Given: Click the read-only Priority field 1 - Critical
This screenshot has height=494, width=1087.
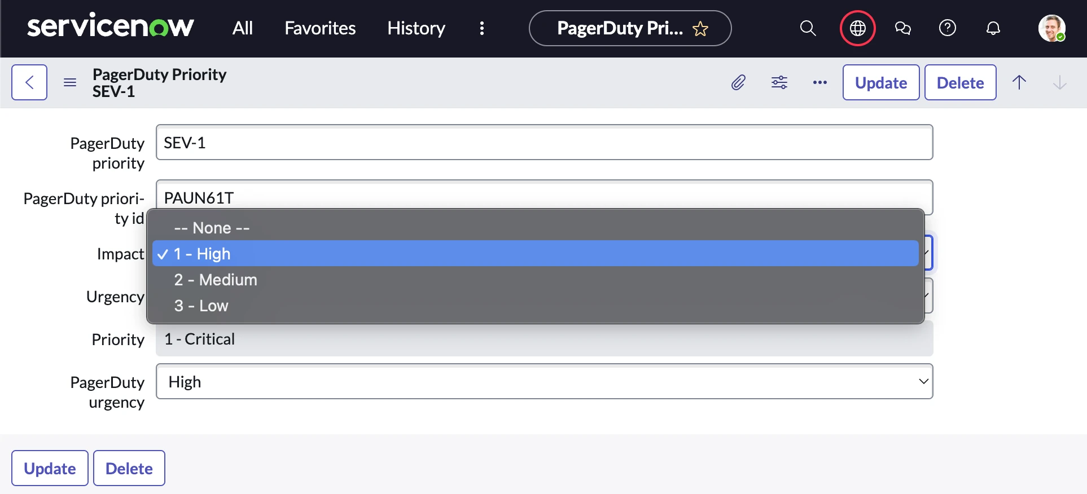Looking at the screenshot, I should (x=544, y=339).
